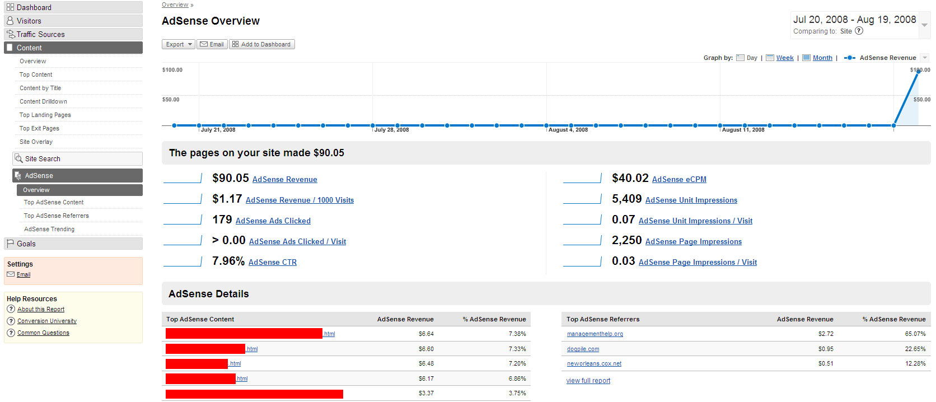The height and width of the screenshot is (402, 936).
Task: Click Add to Dashboard button
Action: [x=261, y=44]
